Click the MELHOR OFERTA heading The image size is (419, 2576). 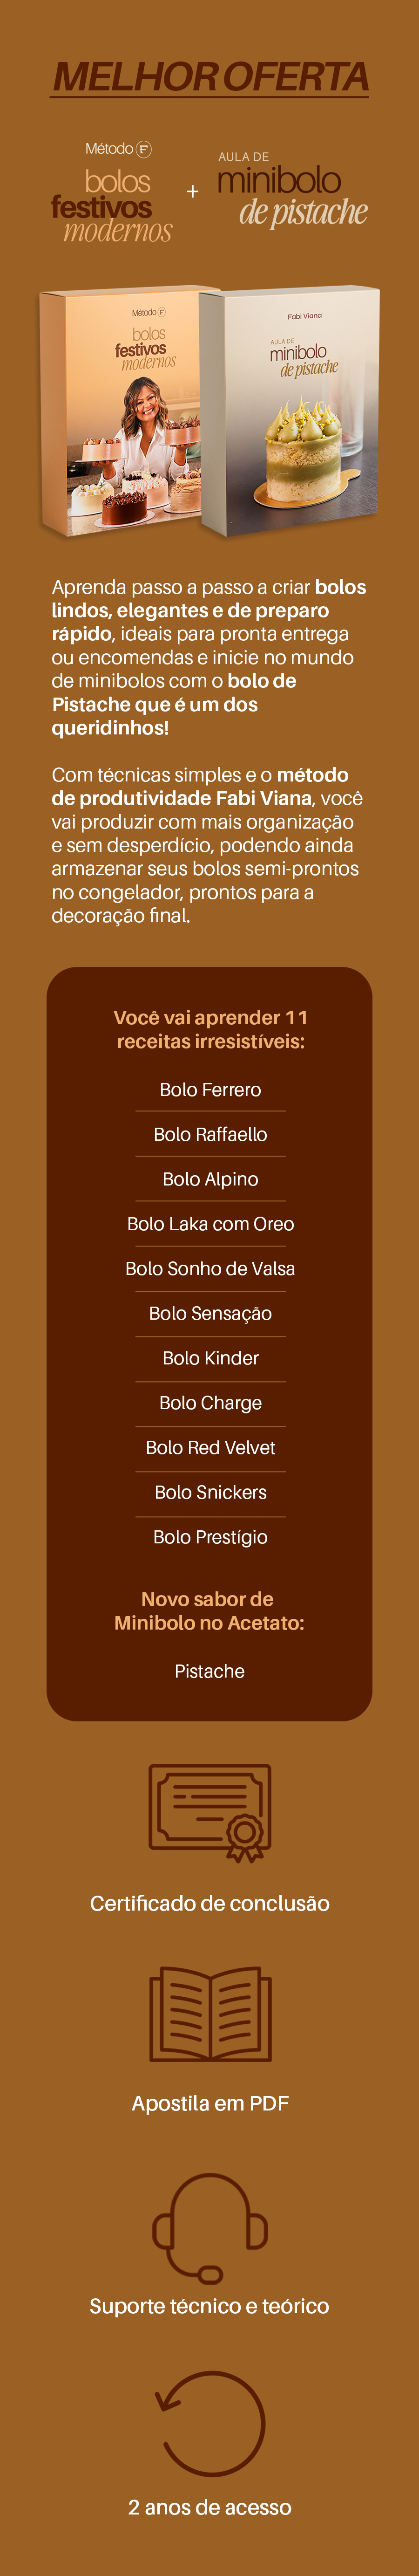210,77
